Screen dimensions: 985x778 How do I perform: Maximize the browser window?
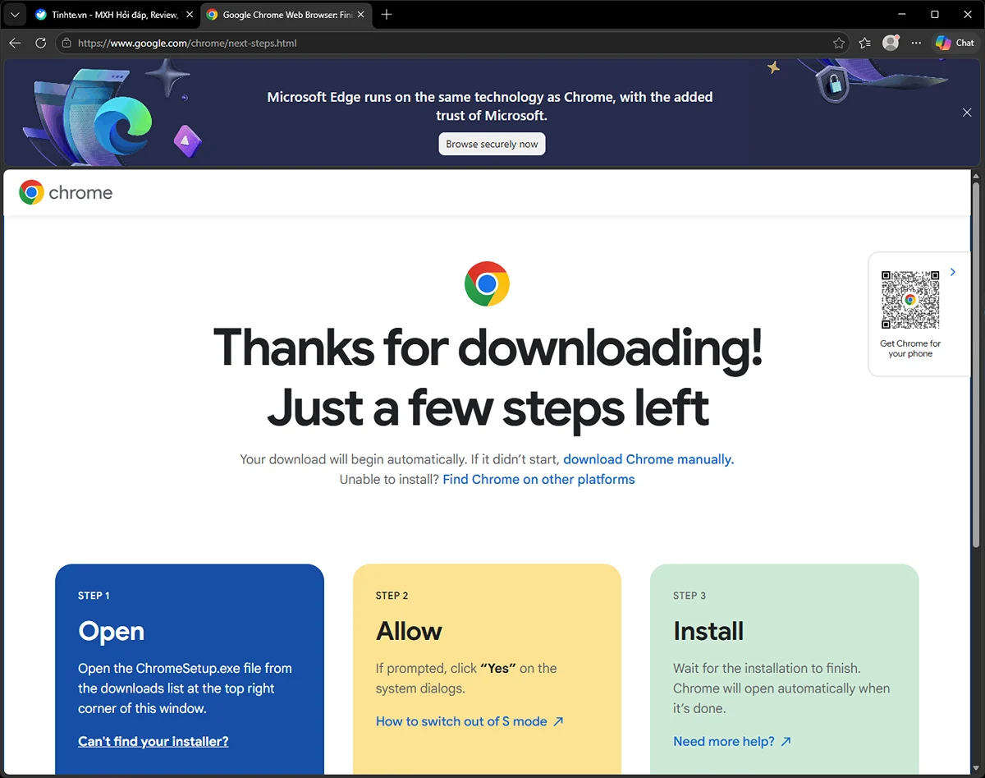935,14
